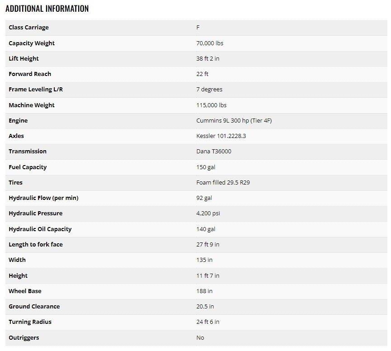
Task: Select the Hydraulic Oil Capacity label
Action: point(40,229)
